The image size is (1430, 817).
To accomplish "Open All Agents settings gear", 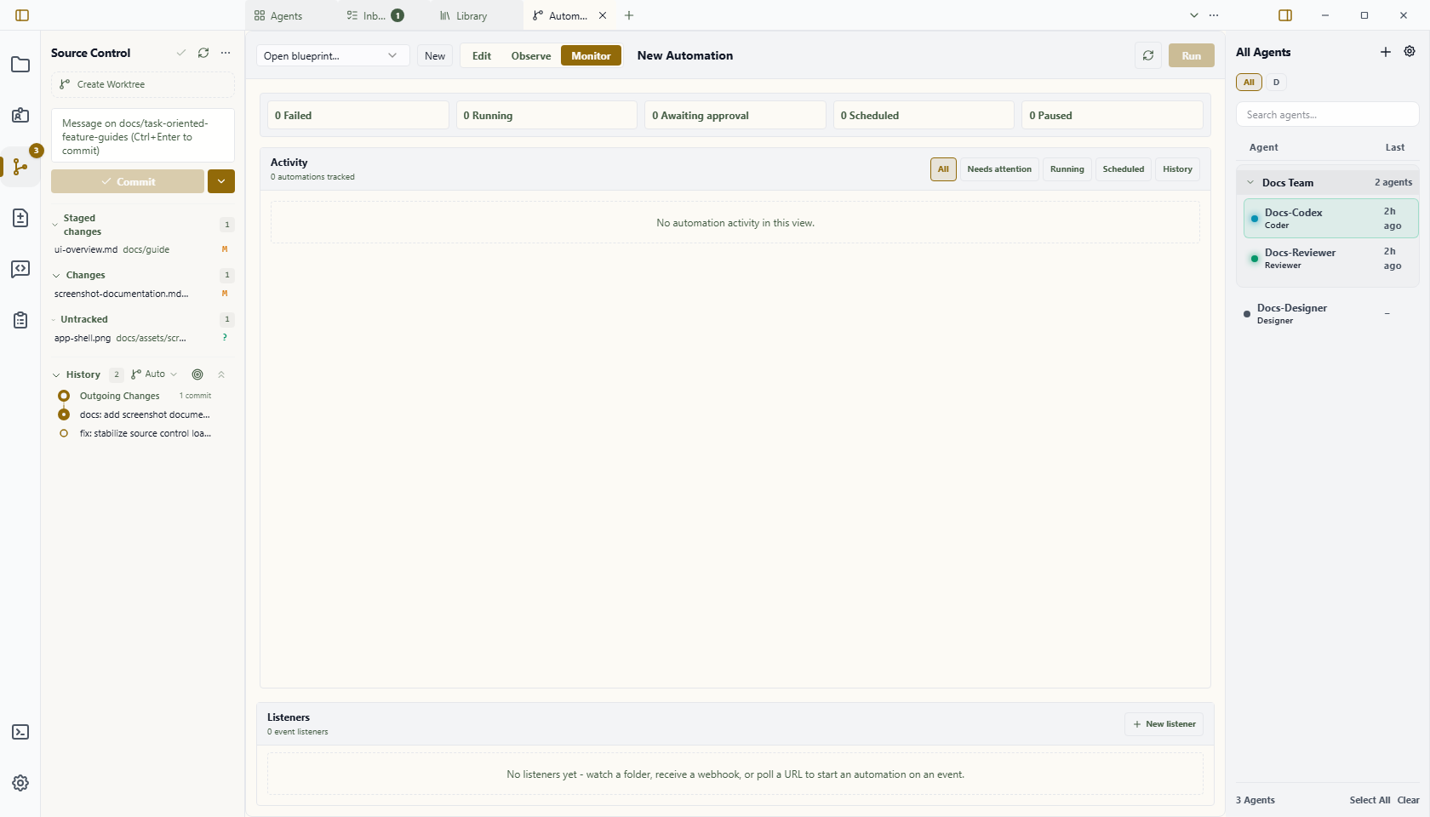I will [x=1410, y=52].
